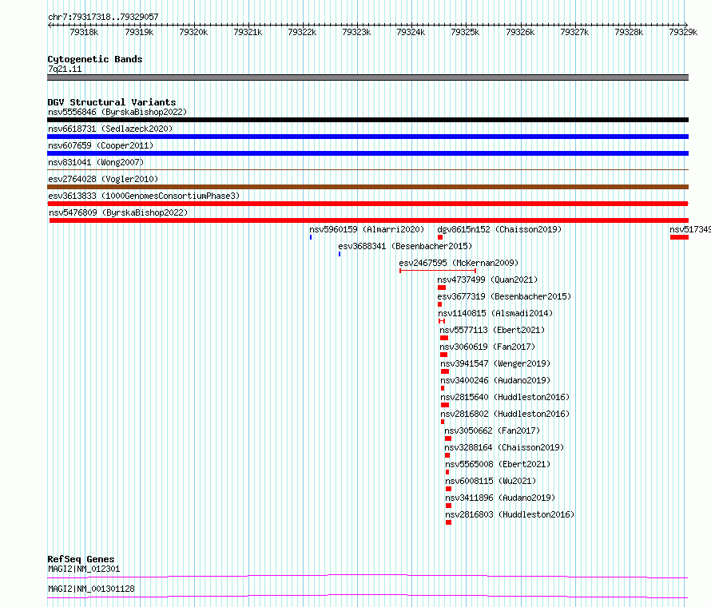Open the MAGI2|NM_012301 gene label
711x607 pixels.
pos(84,569)
